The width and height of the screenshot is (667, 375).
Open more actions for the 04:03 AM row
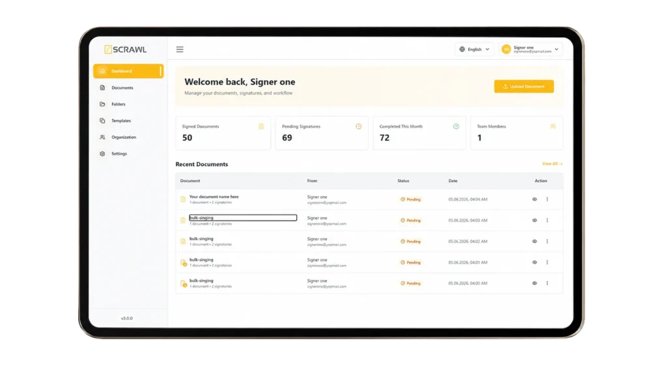[x=547, y=220]
